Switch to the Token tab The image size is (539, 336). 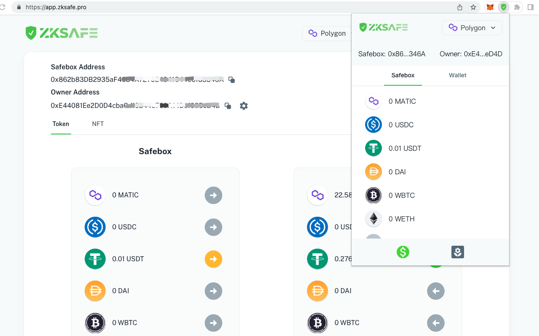[61, 124]
